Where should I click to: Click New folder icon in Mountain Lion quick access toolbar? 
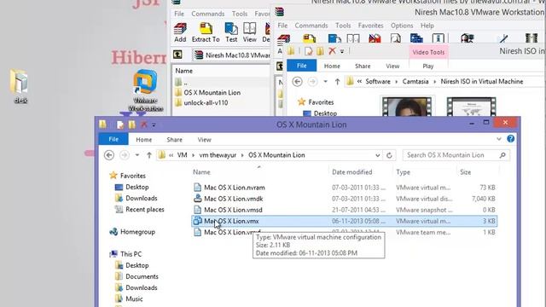132,125
